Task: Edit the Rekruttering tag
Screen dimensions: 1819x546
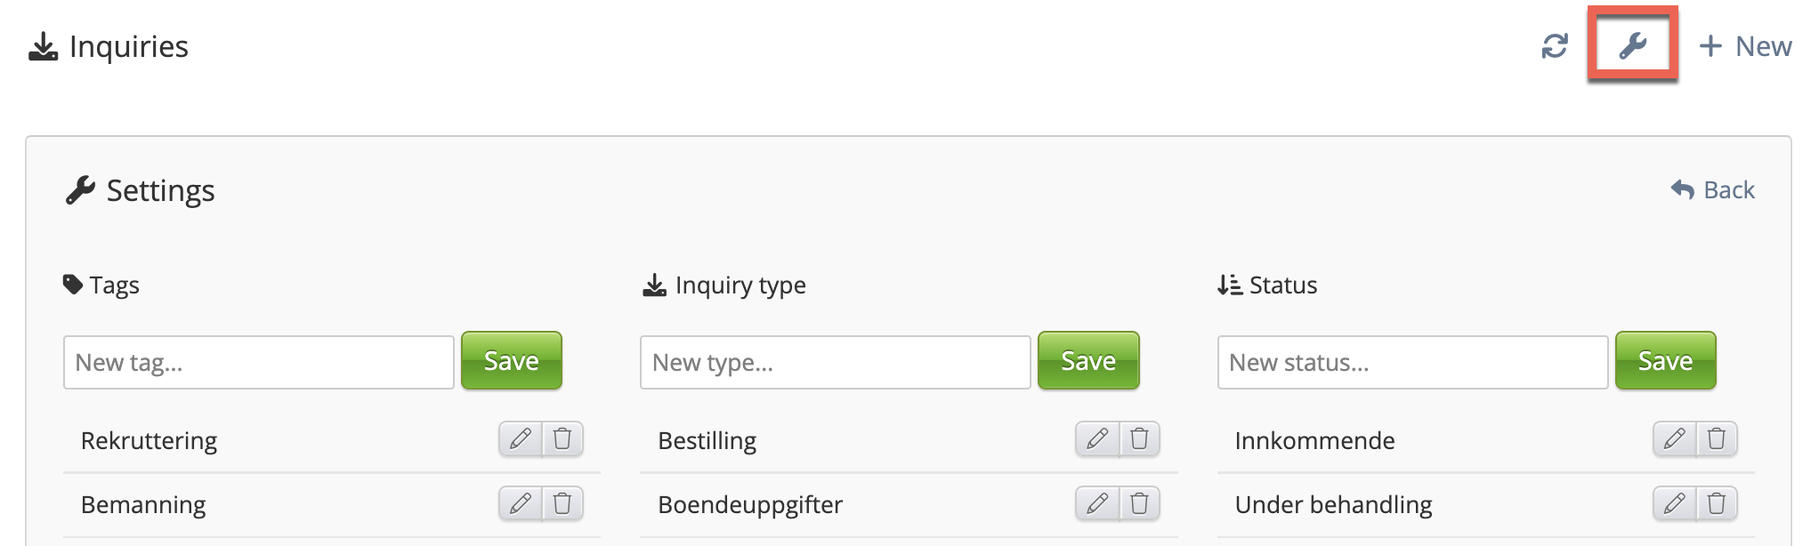Action: (521, 438)
